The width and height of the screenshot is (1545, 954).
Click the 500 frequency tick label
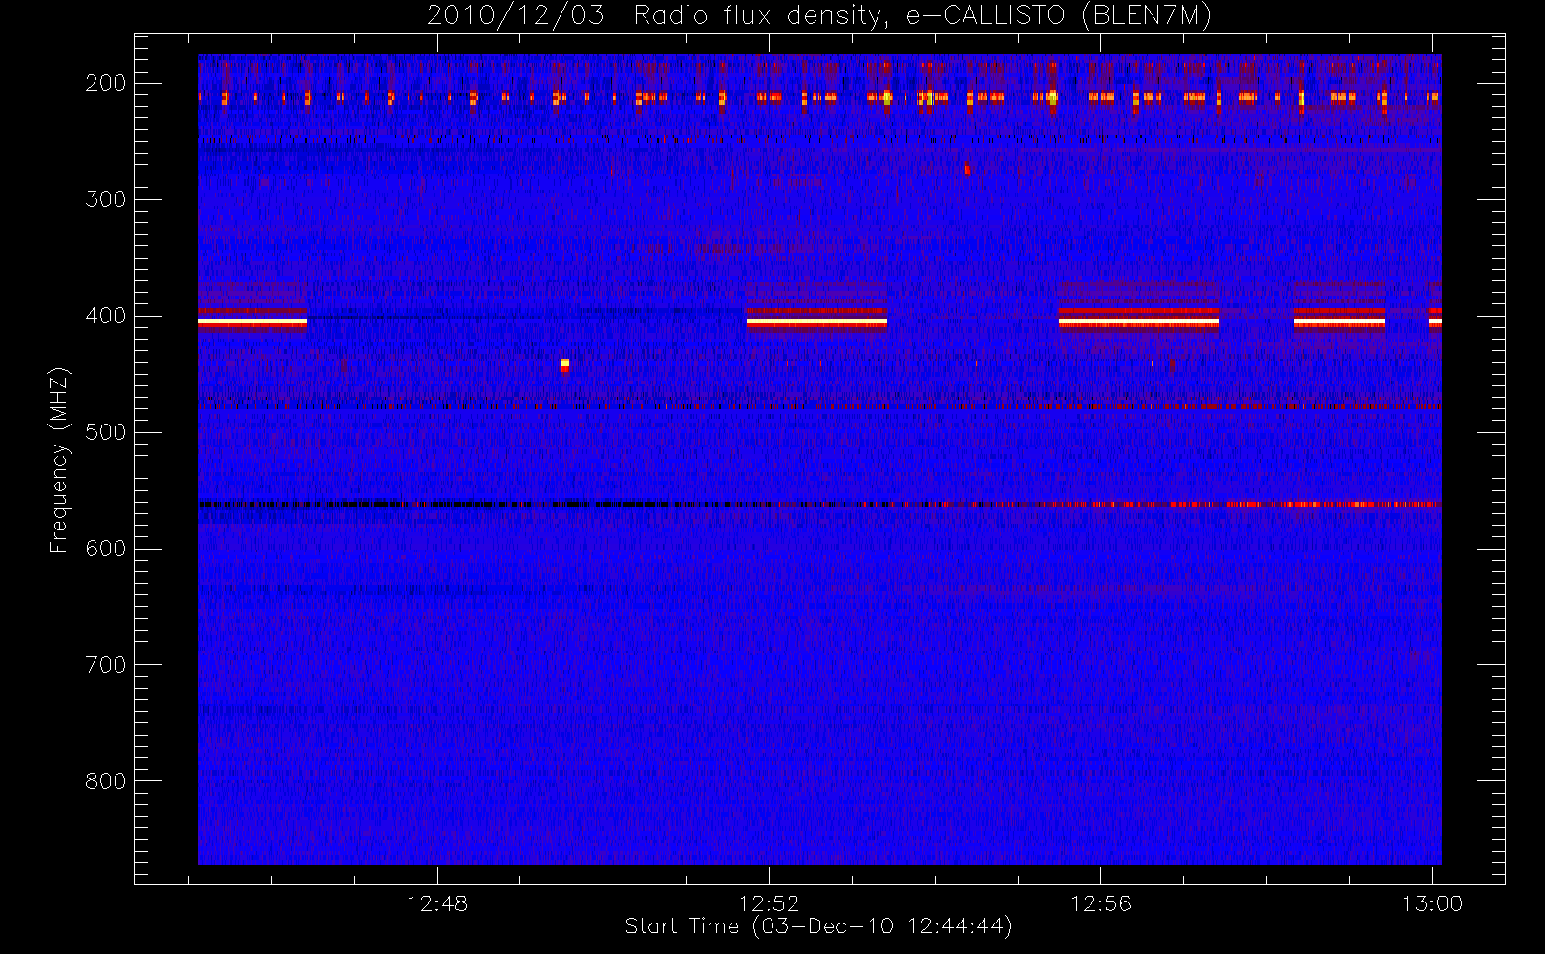pyautogui.click(x=106, y=432)
